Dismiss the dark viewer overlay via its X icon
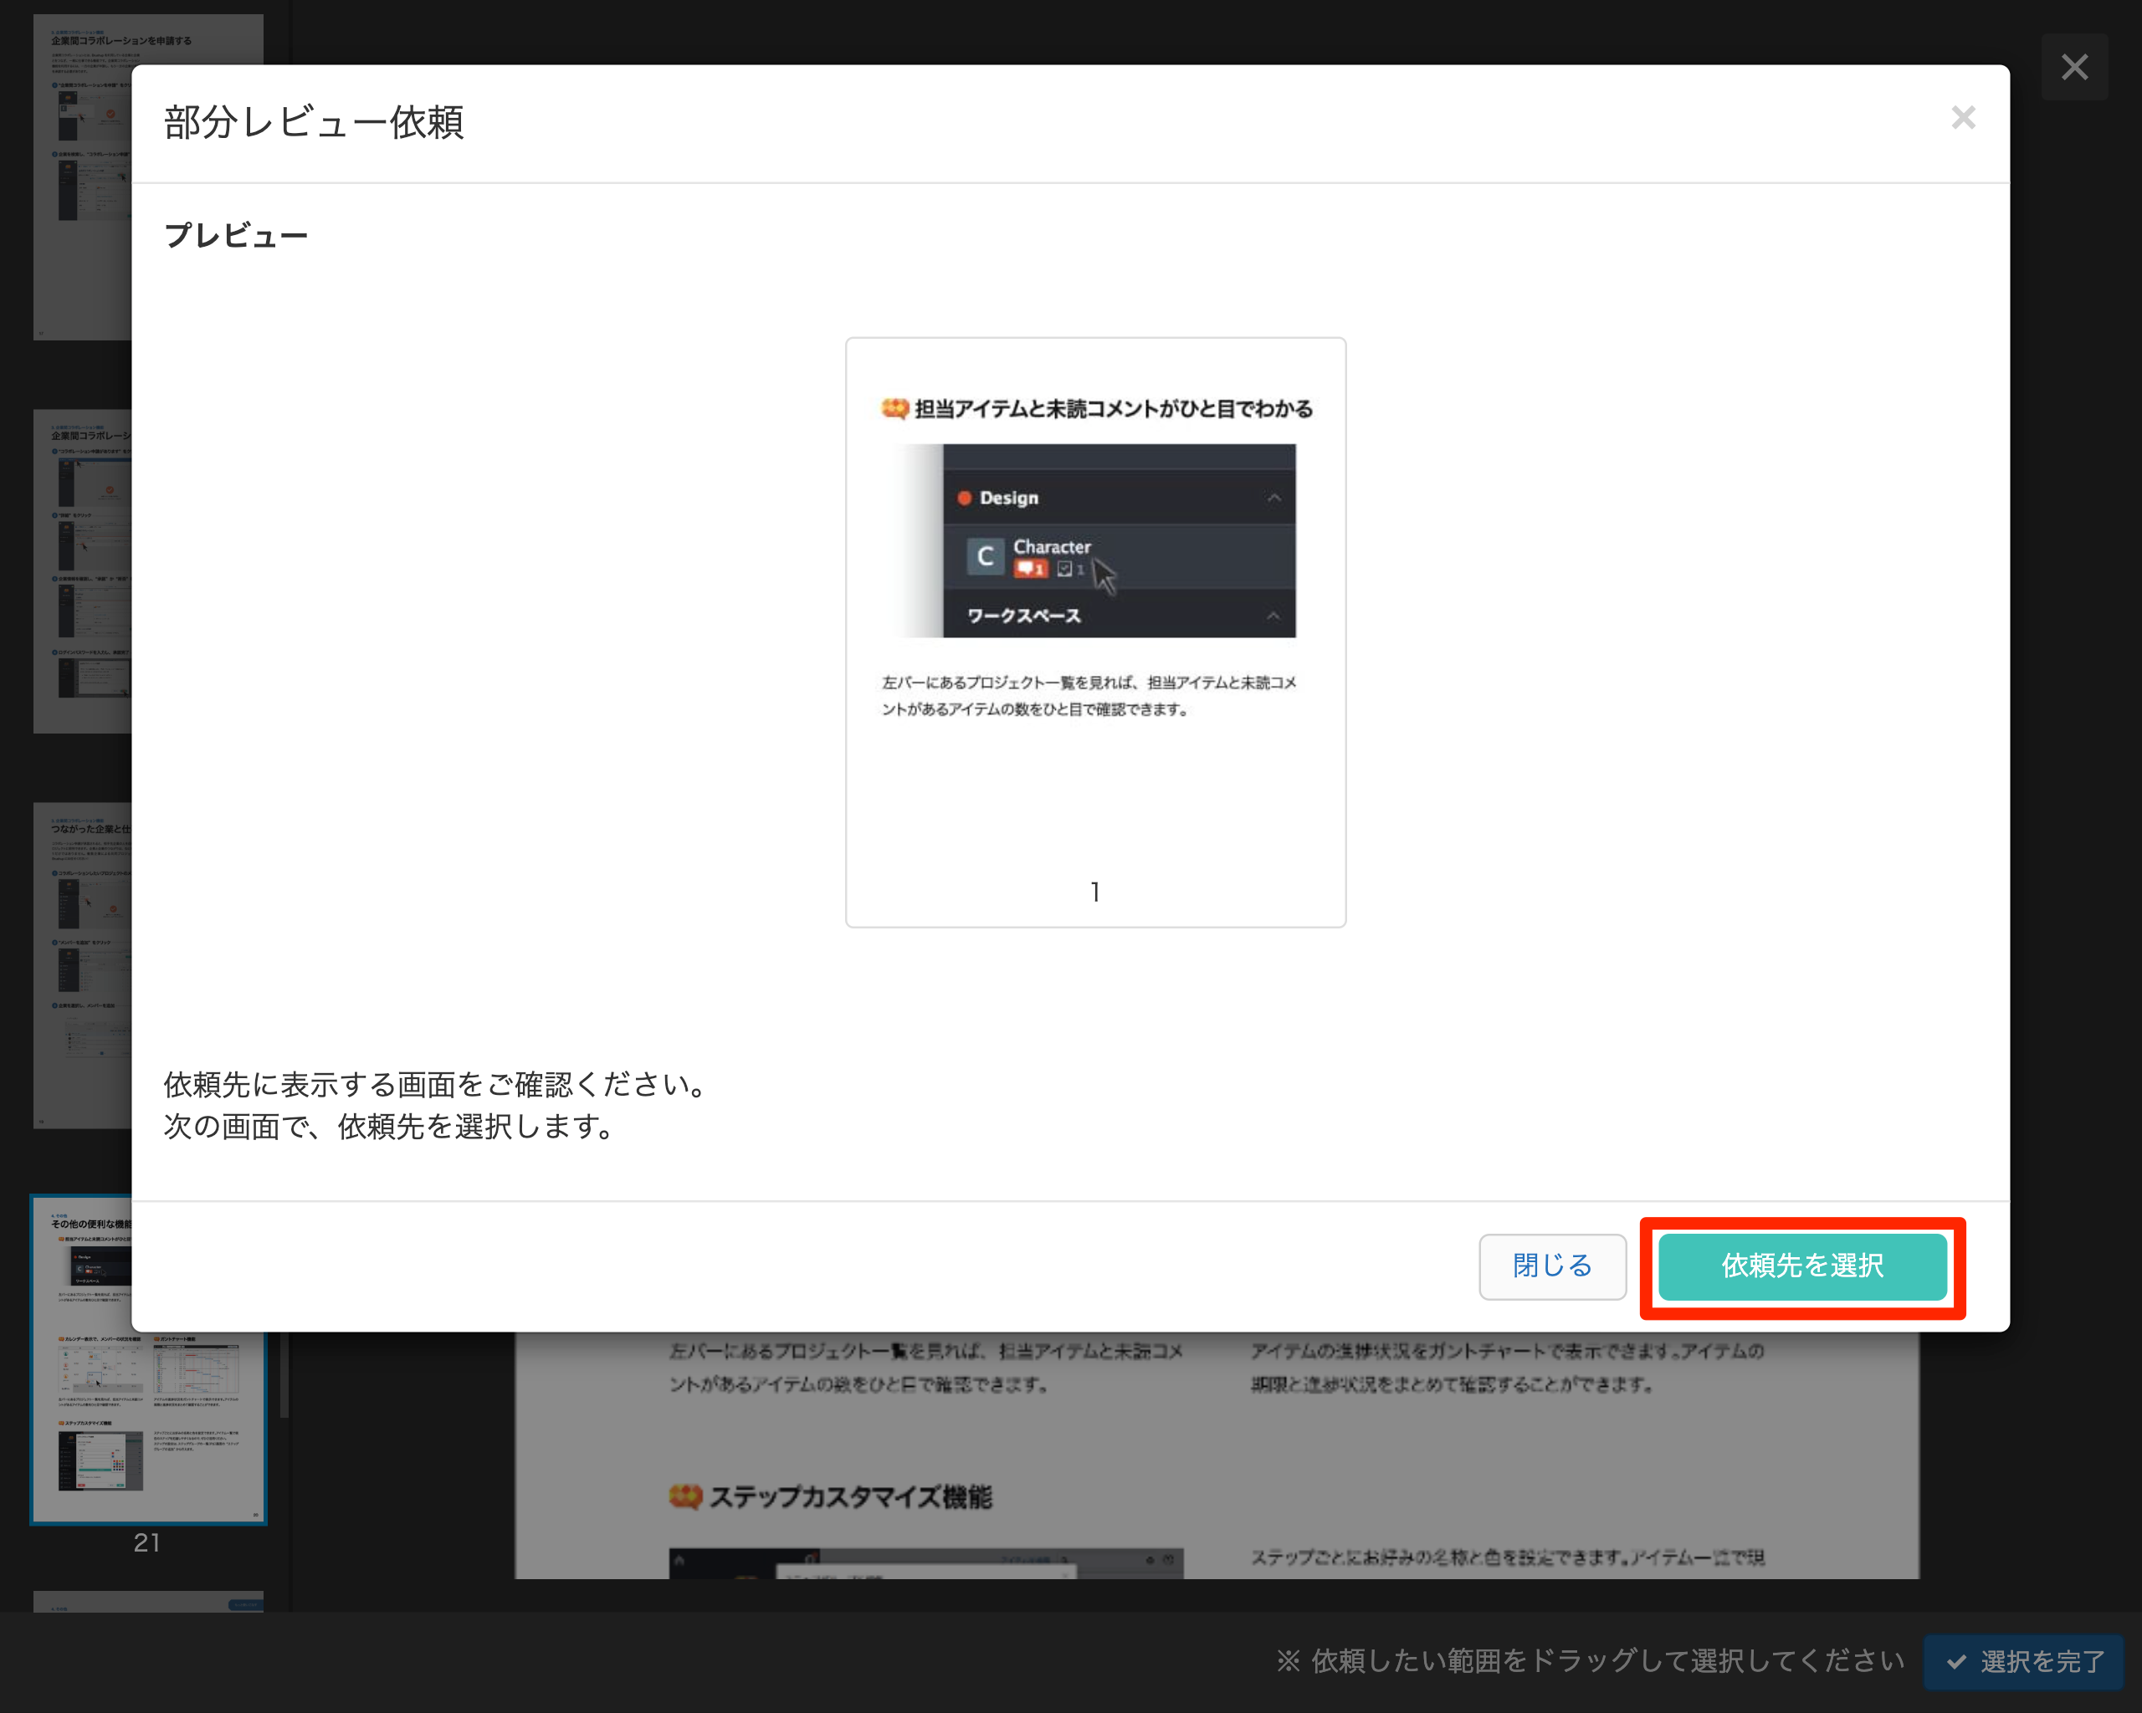 (2074, 68)
